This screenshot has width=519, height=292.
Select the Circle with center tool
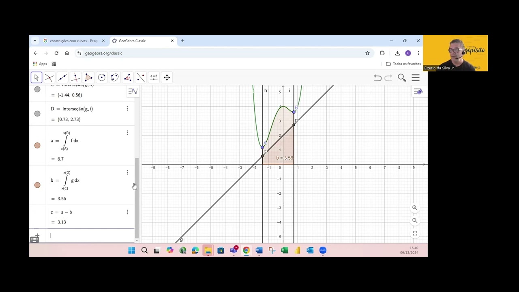point(102,77)
